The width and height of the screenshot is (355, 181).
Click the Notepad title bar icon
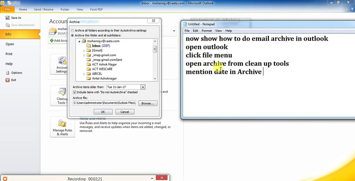tap(185, 24)
